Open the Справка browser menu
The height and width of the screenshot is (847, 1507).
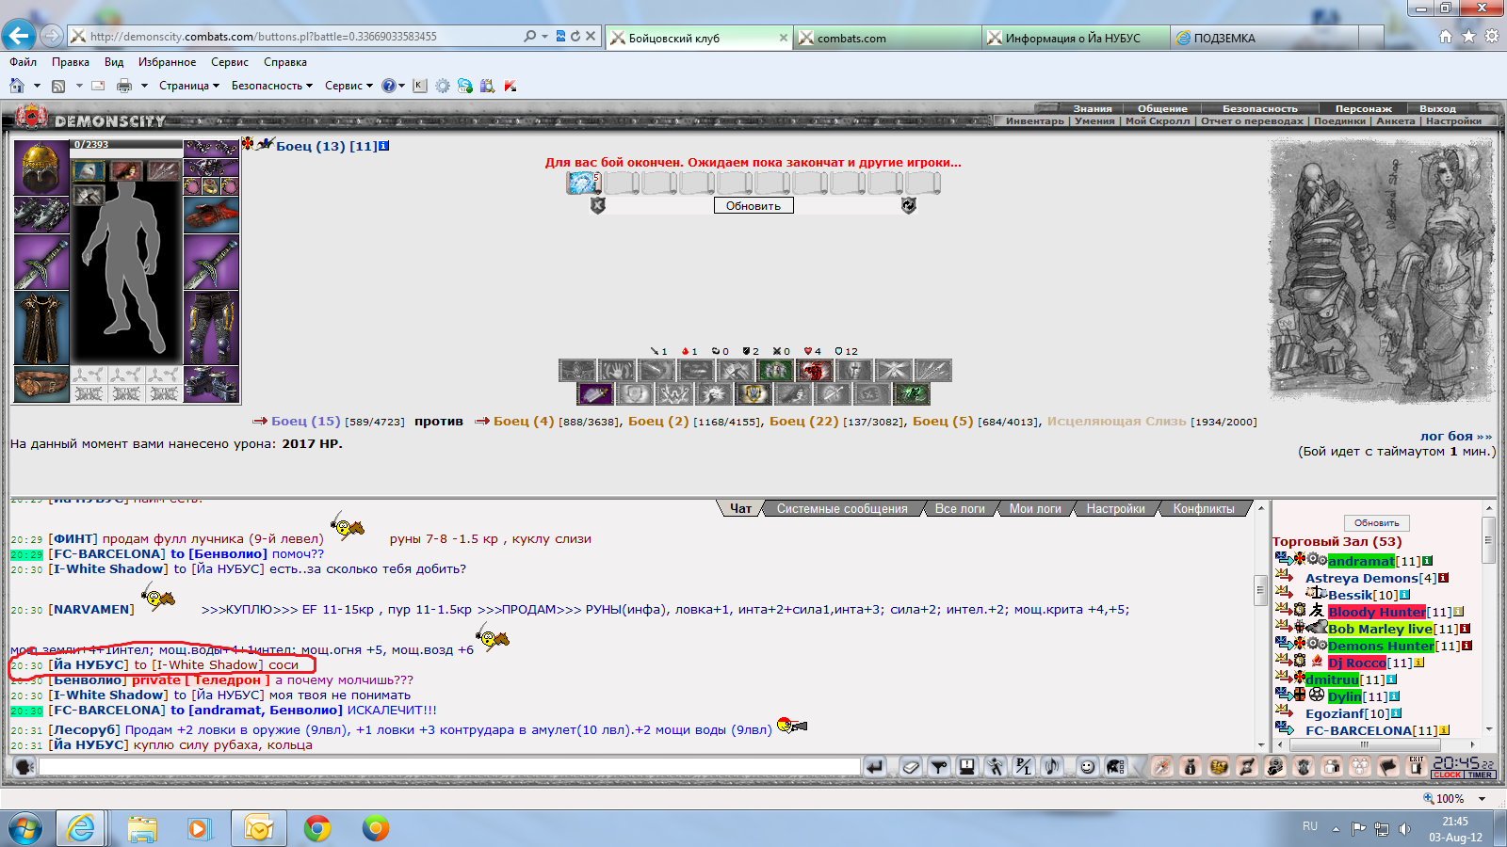pos(284,62)
